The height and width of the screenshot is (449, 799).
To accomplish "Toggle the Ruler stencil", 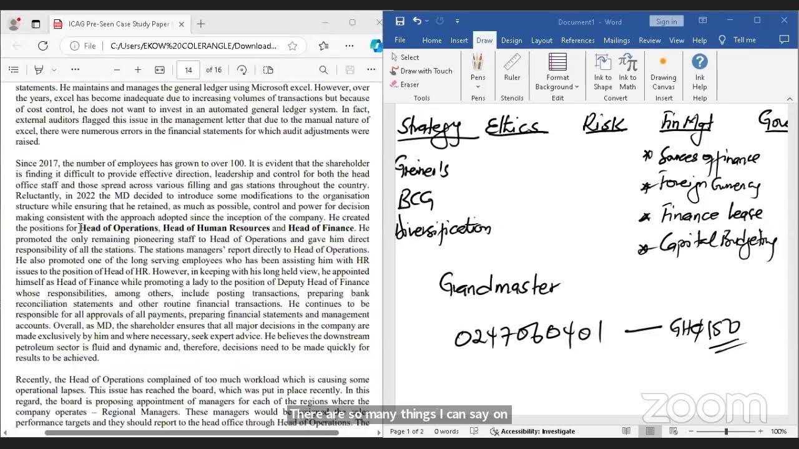I will tap(512, 67).
